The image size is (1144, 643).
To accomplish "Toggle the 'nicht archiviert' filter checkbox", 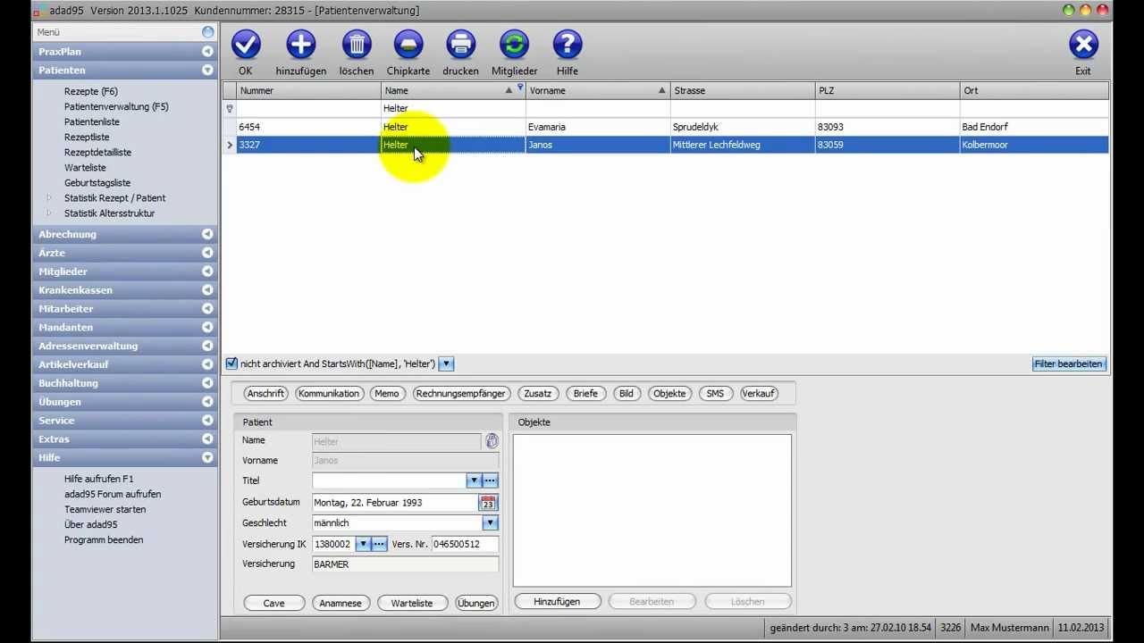I will coord(232,363).
